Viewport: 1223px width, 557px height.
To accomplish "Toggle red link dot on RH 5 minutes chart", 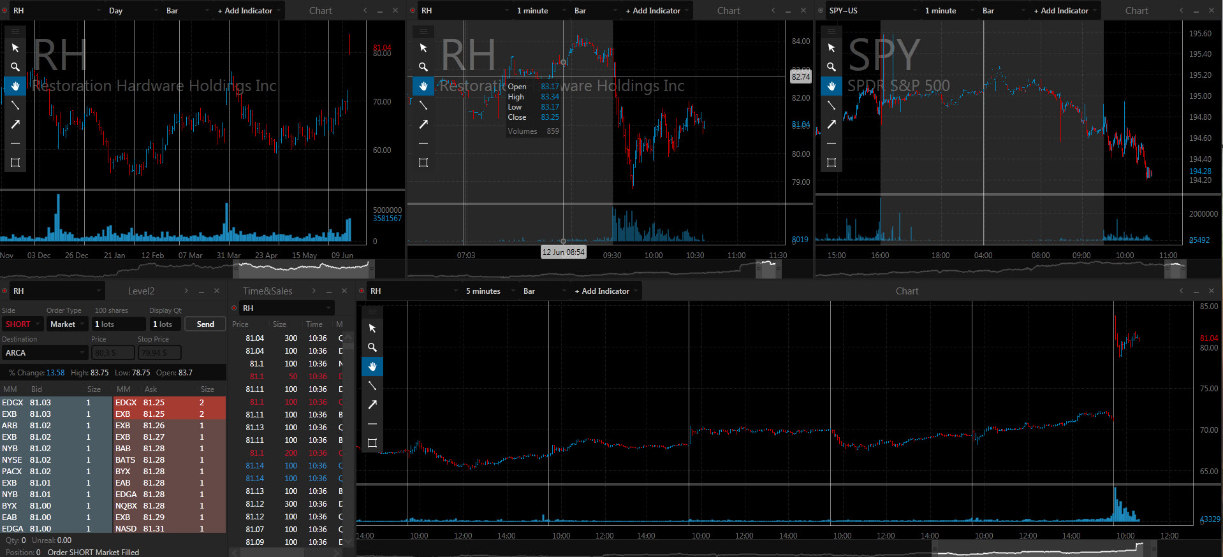I will pyautogui.click(x=362, y=291).
